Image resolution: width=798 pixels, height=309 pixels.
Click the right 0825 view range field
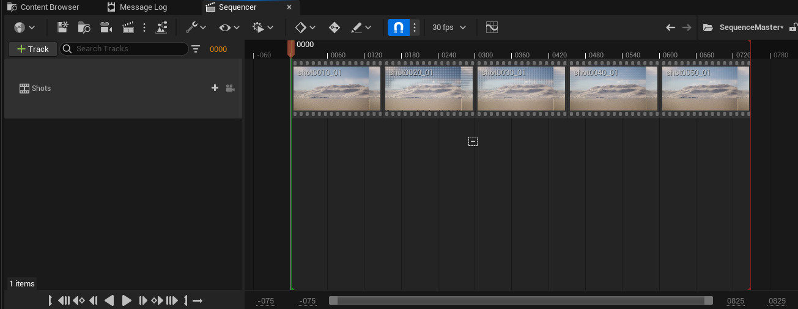(x=777, y=301)
